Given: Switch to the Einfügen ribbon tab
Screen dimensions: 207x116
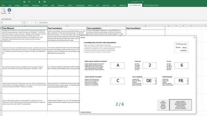Looking at the screenshot, I should tap(17, 5).
